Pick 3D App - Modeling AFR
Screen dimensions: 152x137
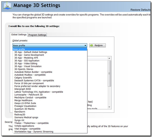click(x=50, y=58)
